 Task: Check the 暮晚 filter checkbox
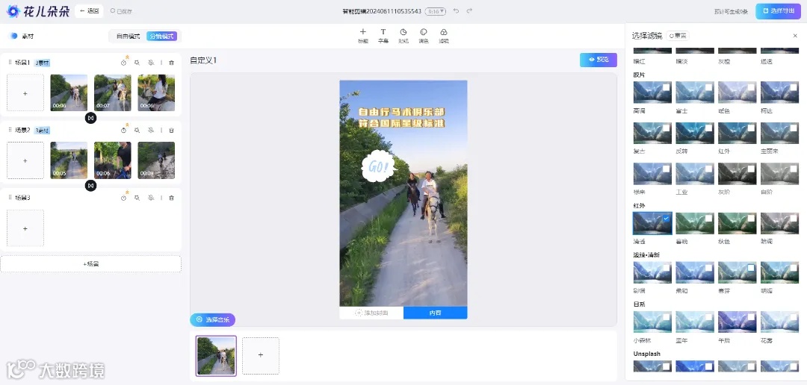pyautogui.click(x=708, y=219)
